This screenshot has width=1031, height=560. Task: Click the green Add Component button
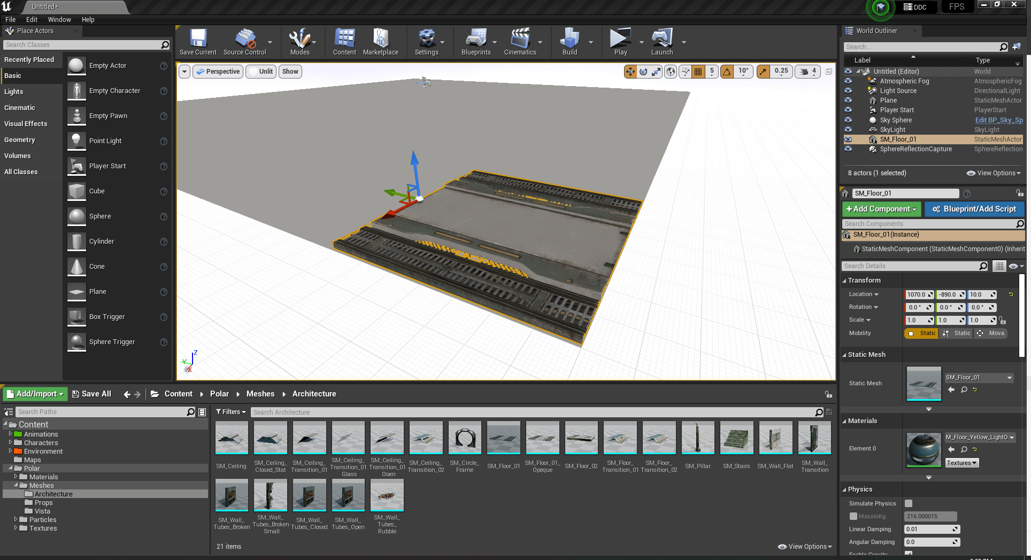tap(881, 209)
